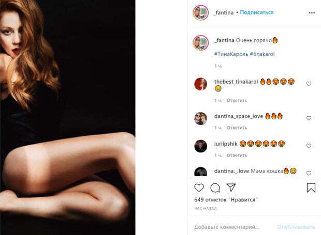Like the thebest_tinakarol comment
321x235 pixels.
click(309, 84)
